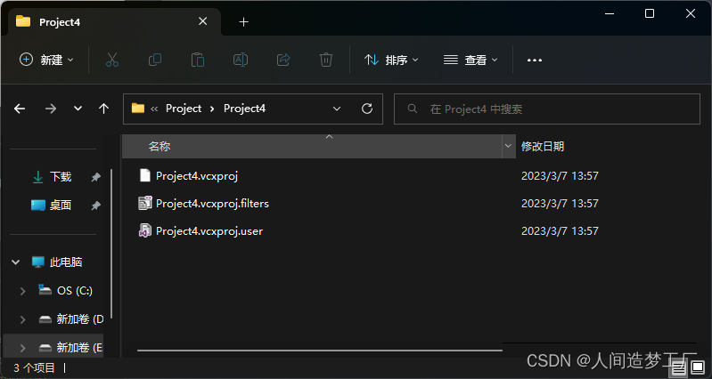This screenshot has width=712, height=379.
Task: Open the 名称 column filter dropdown arrow
Action: point(509,147)
